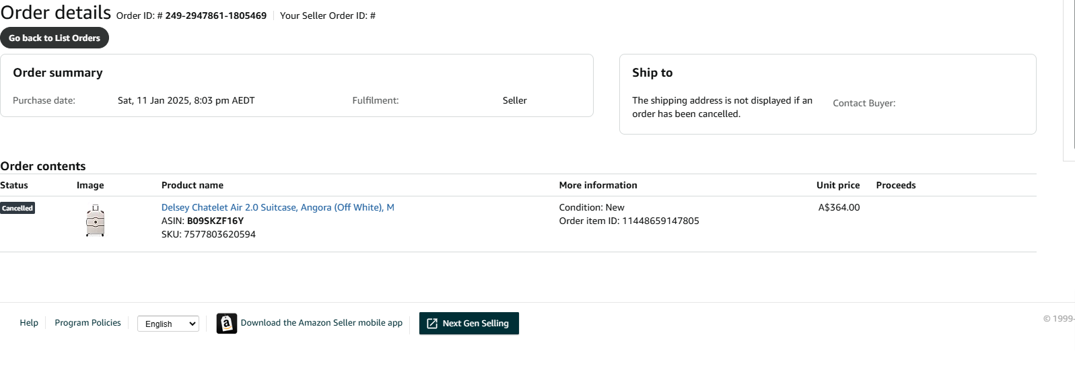The image size is (1075, 368).
Task: Click the suitcase product thumbnail
Action: point(96,221)
